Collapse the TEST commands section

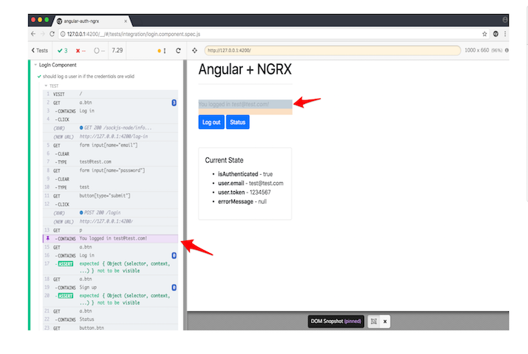[45, 86]
